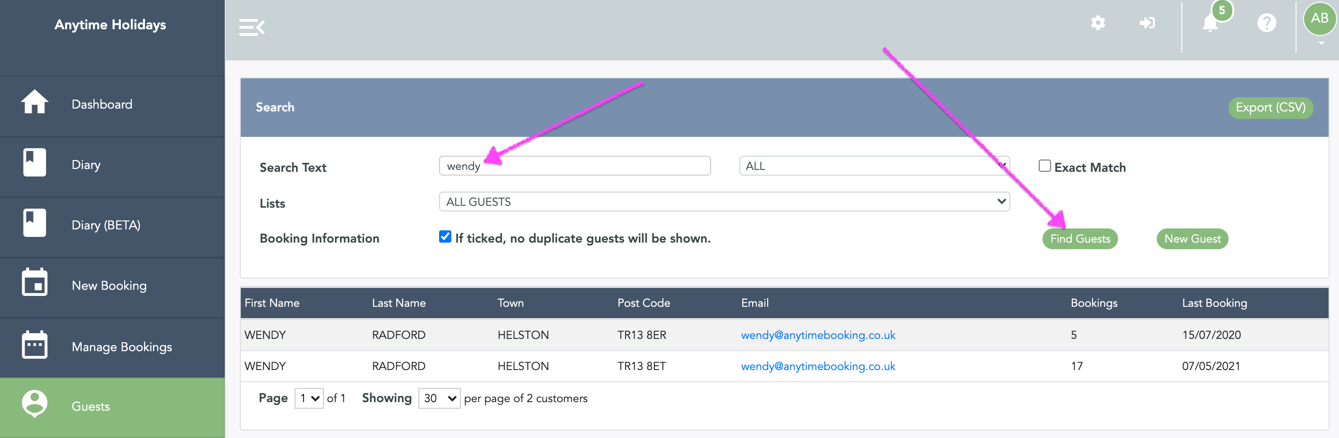
Task: Open the page number dropdown
Action: tap(309, 398)
